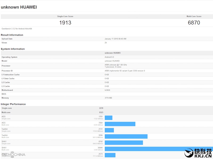This screenshot has width=213, height=159.
Task: Select the 'Single-Core Score' label
Action: (x=65, y=16)
